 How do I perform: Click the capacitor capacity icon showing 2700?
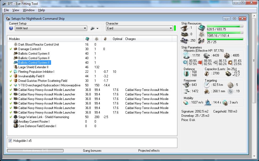point(207,74)
